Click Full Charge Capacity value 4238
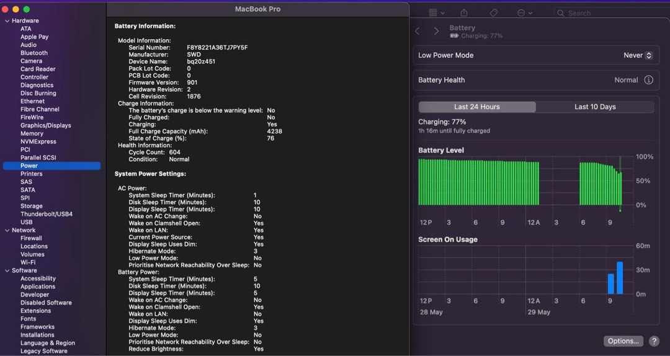 274,131
